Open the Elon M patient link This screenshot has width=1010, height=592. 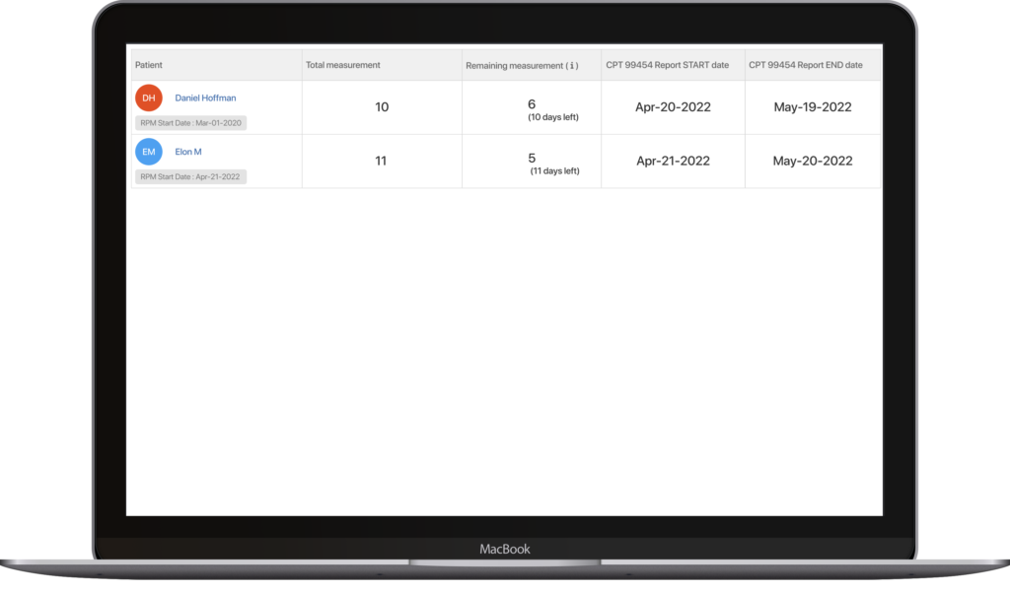[188, 152]
